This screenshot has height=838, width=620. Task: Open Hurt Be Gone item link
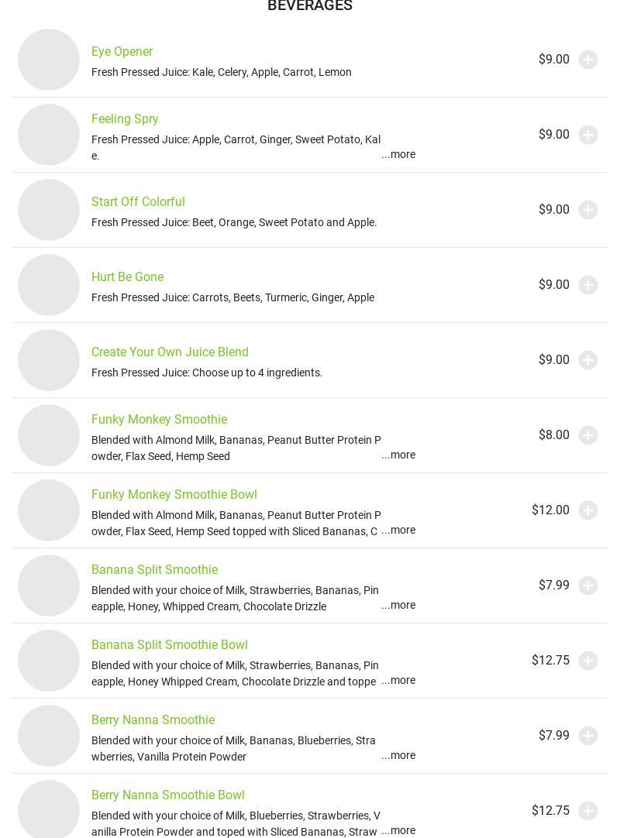pos(127,276)
